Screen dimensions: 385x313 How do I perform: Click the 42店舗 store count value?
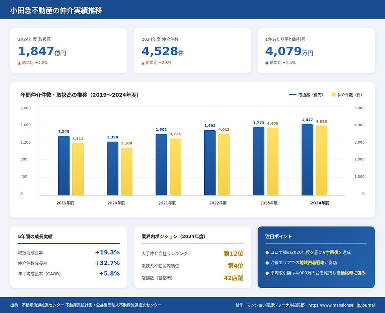tap(233, 278)
